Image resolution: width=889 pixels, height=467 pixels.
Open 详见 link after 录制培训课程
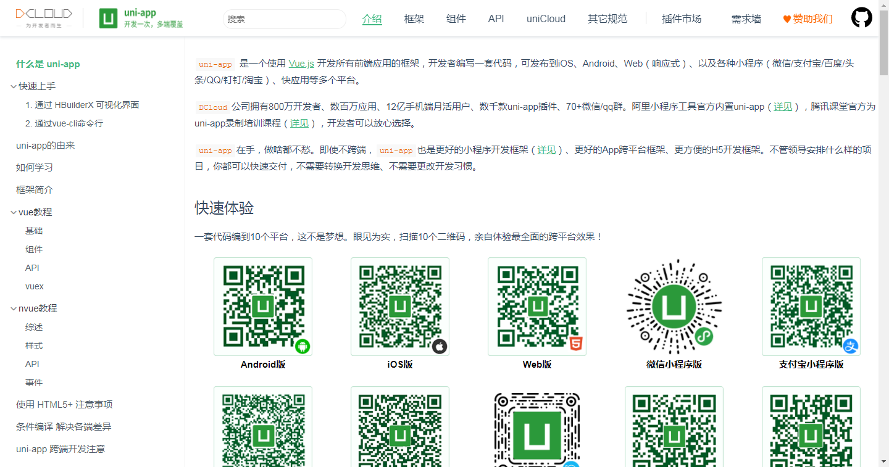pyautogui.click(x=299, y=123)
